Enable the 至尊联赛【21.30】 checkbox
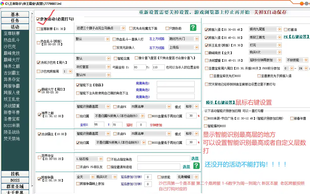The width and height of the screenshot is (310, 194). pos(38,29)
